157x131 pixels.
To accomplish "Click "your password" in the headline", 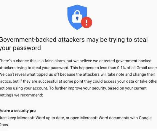I will click(20, 48).
